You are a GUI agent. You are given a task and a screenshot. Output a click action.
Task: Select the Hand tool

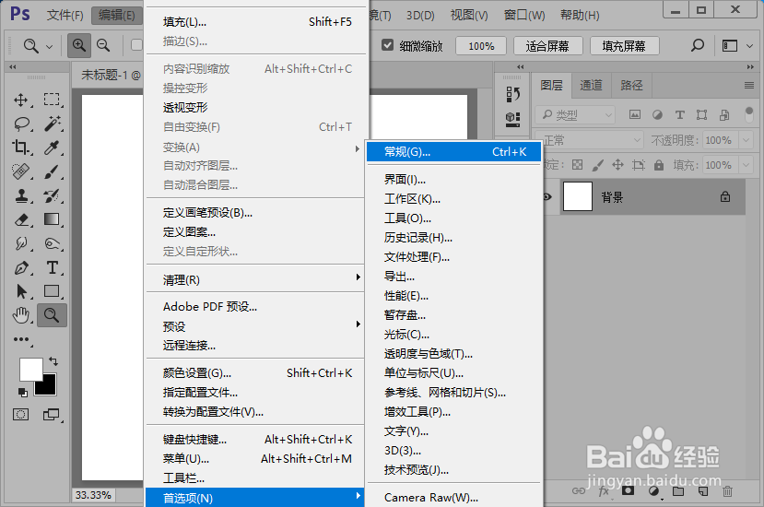coord(21,315)
